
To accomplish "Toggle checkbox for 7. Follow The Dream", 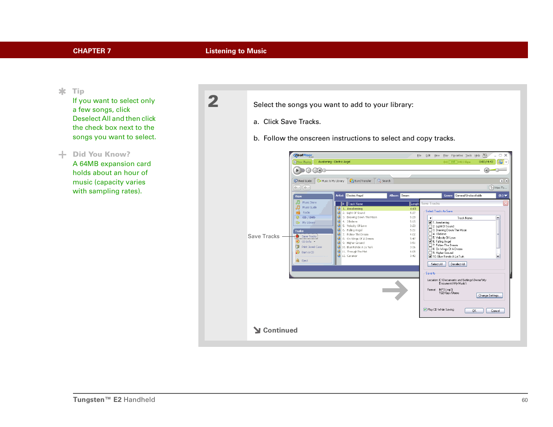I will pyautogui.click(x=430, y=245).
